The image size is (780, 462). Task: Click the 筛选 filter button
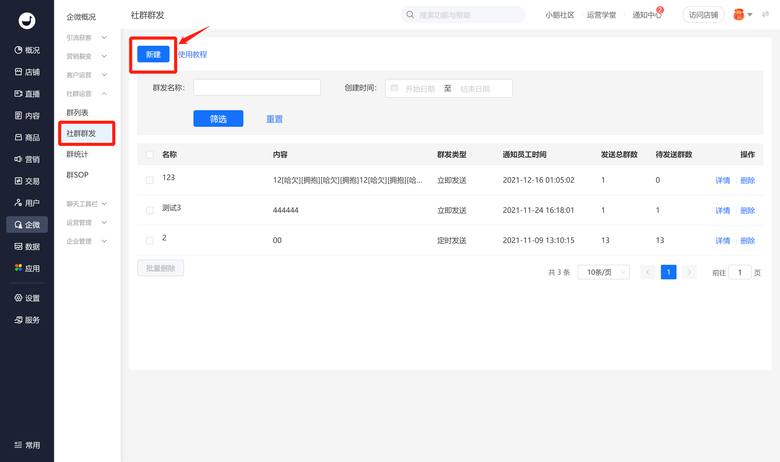[218, 118]
